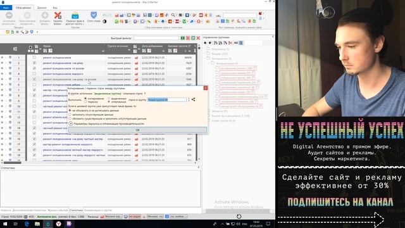405x228 pixels.
Task: Click the Task View taskbar icon
Action: [15, 224]
